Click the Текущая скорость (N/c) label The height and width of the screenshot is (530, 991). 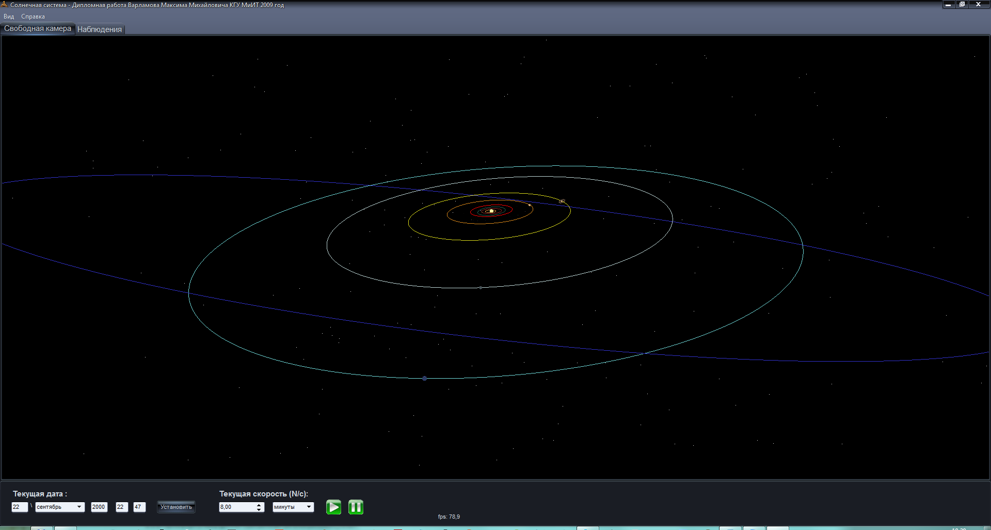point(264,494)
